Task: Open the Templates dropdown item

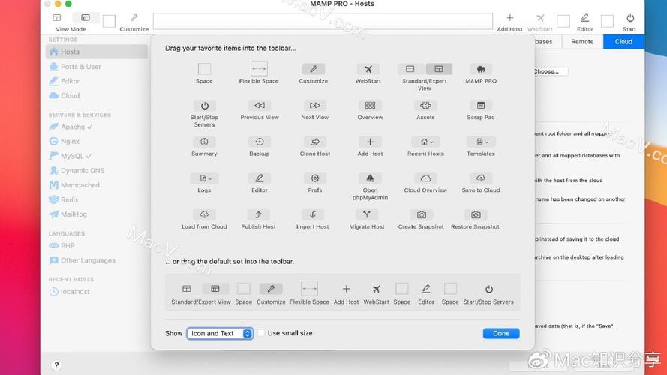Action: 481,142
